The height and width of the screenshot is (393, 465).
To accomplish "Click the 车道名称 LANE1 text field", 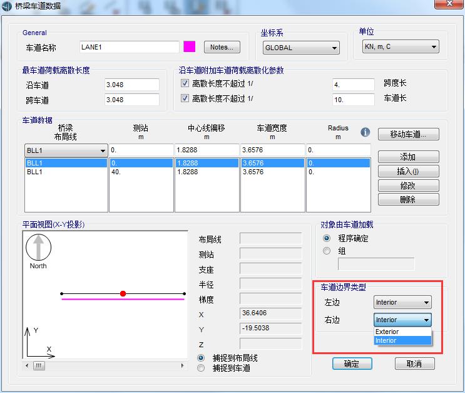I will [128, 47].
